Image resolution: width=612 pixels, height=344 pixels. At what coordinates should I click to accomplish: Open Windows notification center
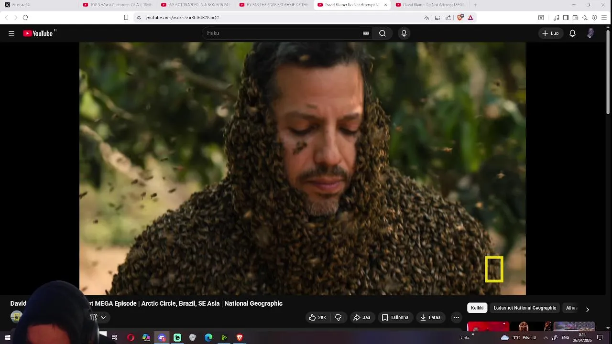(600, 338)
